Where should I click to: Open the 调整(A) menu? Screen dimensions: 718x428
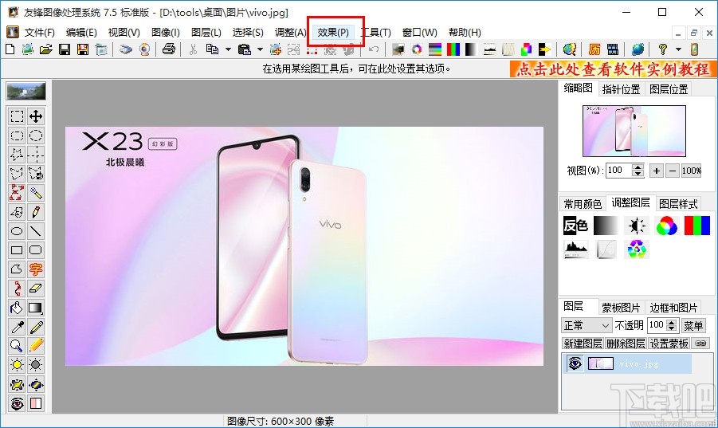tap(290, 33)
